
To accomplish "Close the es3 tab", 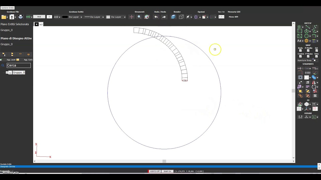I will [37, 24].
